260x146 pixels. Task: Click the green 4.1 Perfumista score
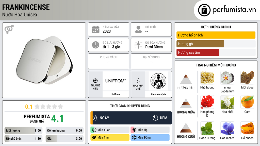[57, 119]
